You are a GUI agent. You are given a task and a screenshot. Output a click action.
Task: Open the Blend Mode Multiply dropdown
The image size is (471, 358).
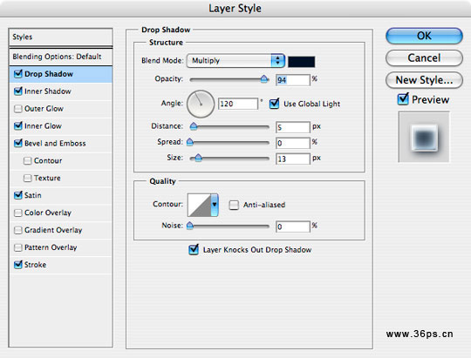235,61
